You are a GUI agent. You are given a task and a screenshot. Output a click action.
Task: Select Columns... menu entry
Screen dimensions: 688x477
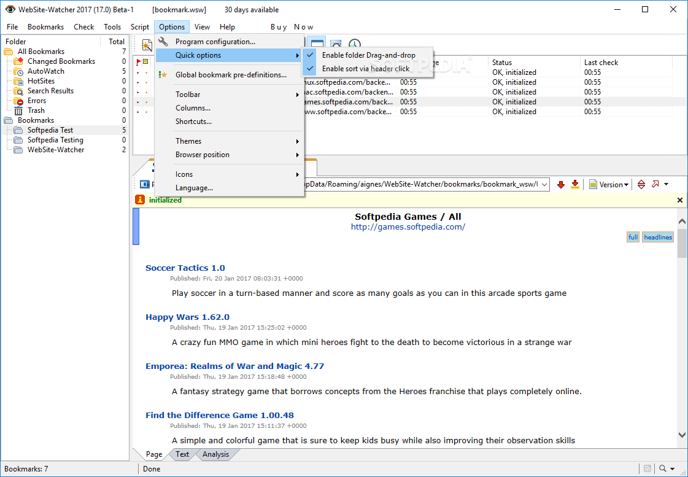click(x=230, y=108)
